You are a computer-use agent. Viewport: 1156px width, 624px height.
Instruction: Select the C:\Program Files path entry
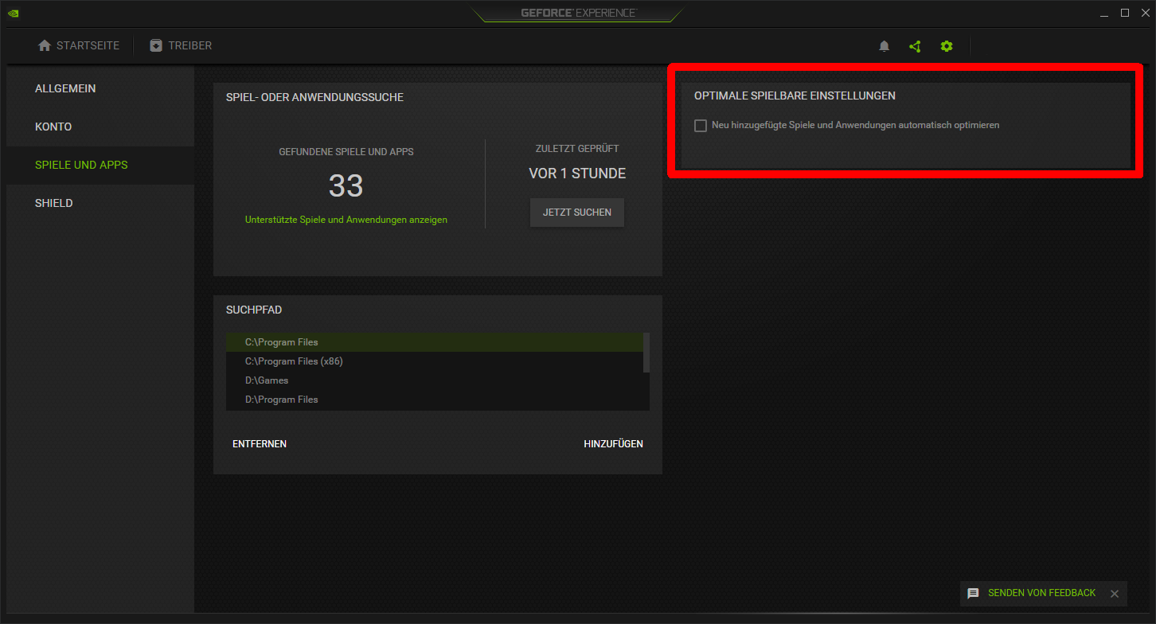[435, 342]
